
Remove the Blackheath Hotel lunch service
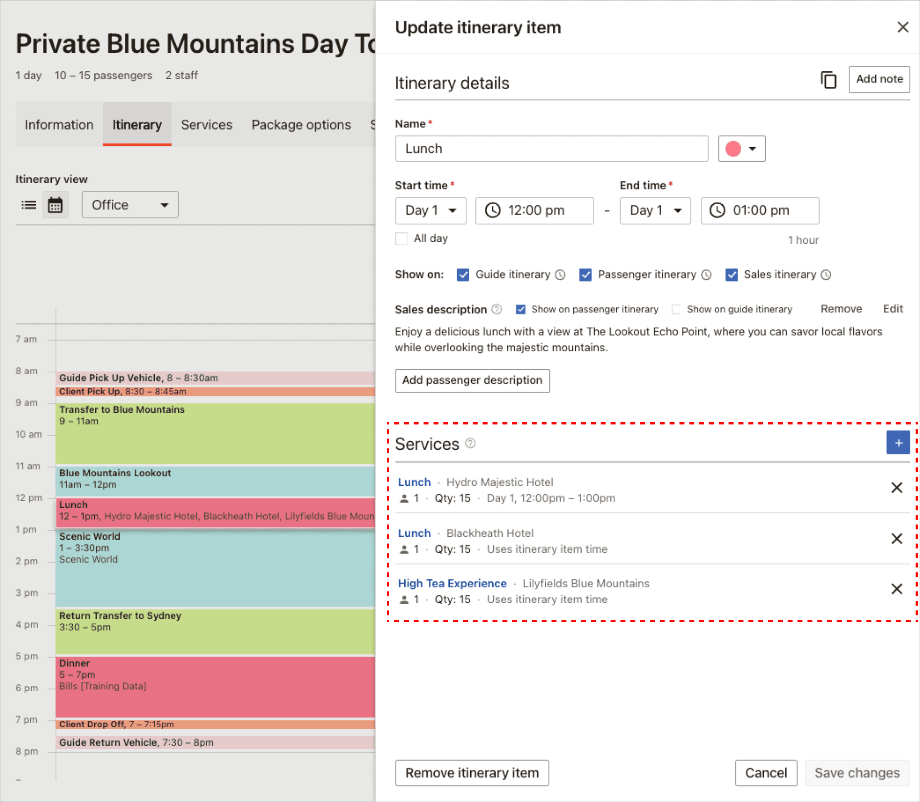pyautogui.click(x=896, y=539)
